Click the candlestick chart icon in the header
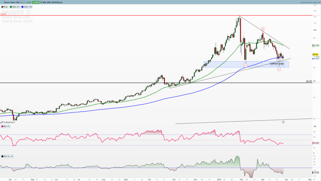Viewport: 321px width, 181px height. tap(3, 2)
